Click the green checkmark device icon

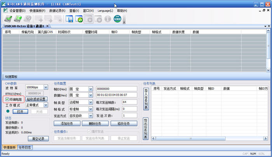click(8, 19)
